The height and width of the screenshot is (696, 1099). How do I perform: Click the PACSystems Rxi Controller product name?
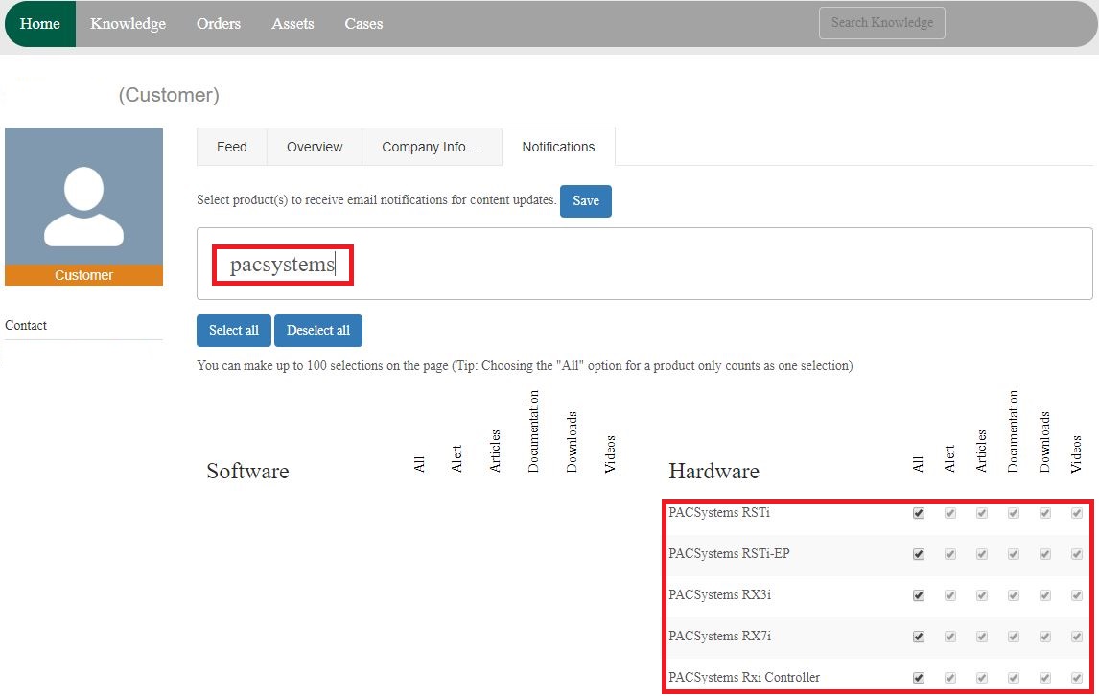pos(744,677)
